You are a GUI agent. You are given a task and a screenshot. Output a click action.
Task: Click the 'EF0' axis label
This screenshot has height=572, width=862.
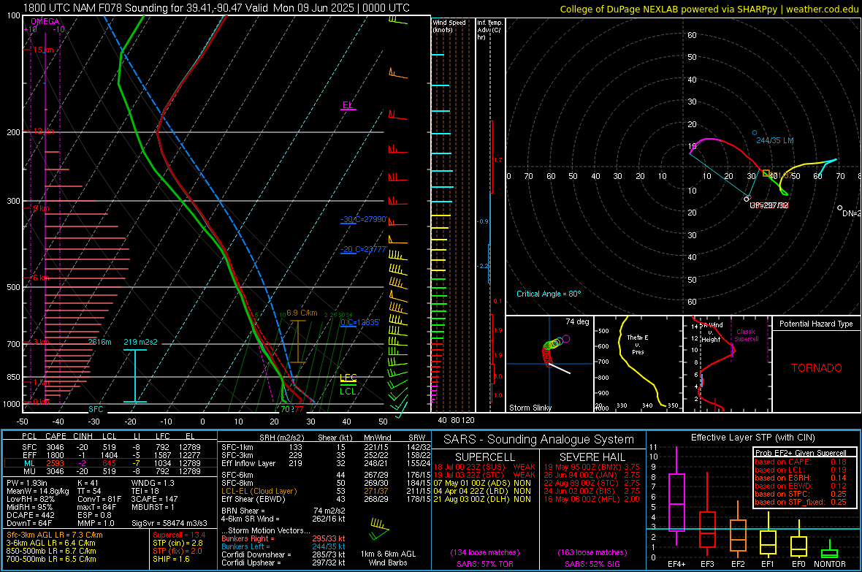click(798, 564)
